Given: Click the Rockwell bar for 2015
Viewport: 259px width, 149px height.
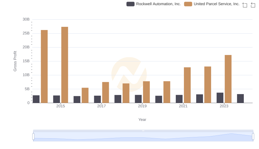Looking at the screenshot, I should 56,99.
